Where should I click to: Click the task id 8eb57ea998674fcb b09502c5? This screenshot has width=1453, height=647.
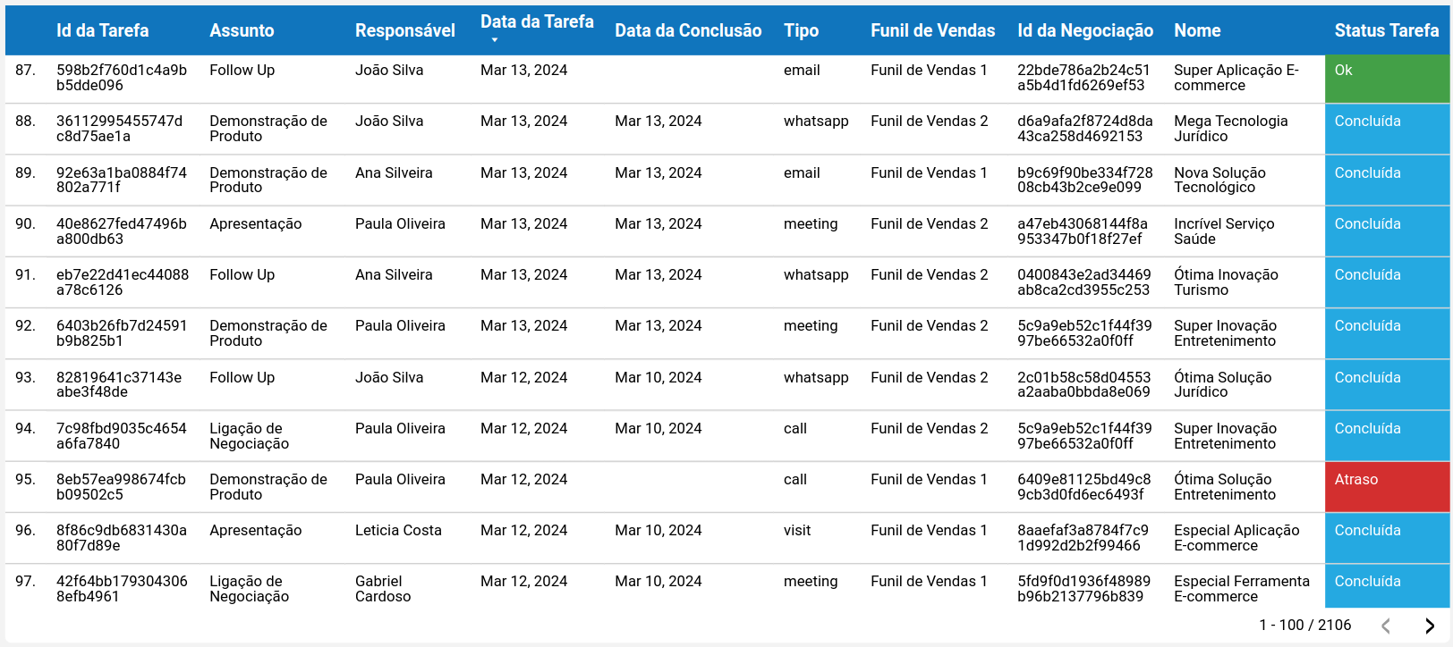tap(121, 487)
